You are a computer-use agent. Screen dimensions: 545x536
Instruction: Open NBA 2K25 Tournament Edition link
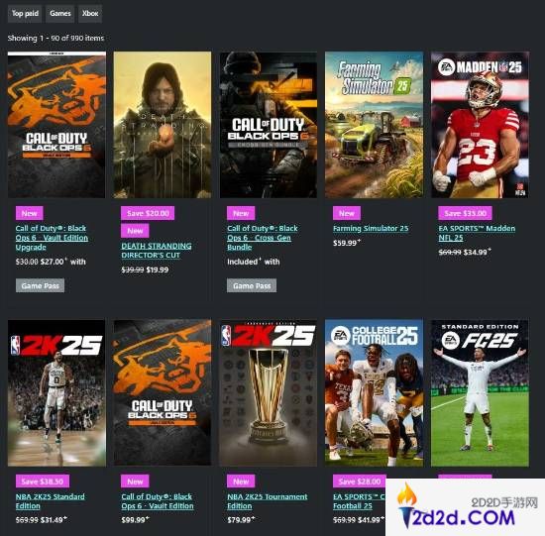[x=268, y=501]
